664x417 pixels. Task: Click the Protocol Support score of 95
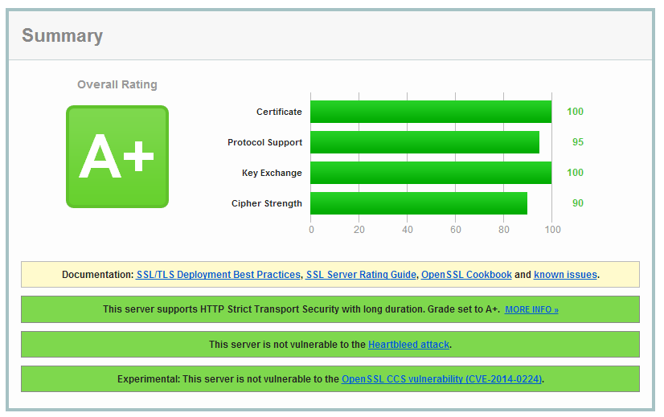click(577, 142)
